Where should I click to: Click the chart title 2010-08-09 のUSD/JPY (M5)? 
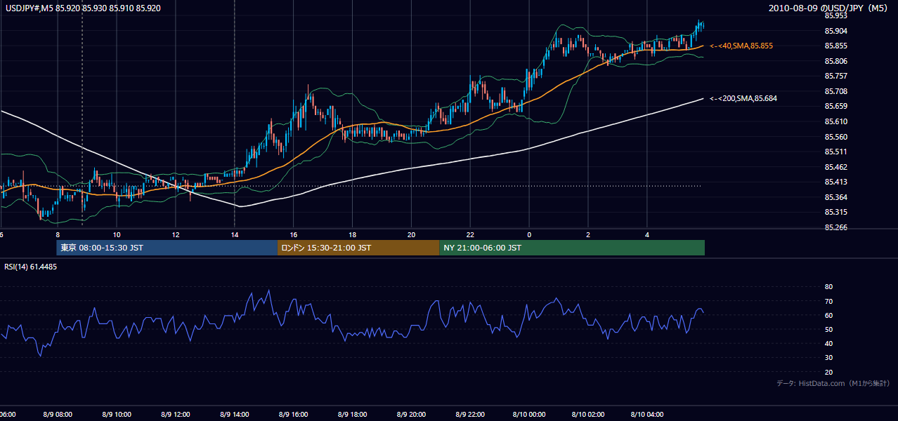pyautogui.click(x=829, y=8)
